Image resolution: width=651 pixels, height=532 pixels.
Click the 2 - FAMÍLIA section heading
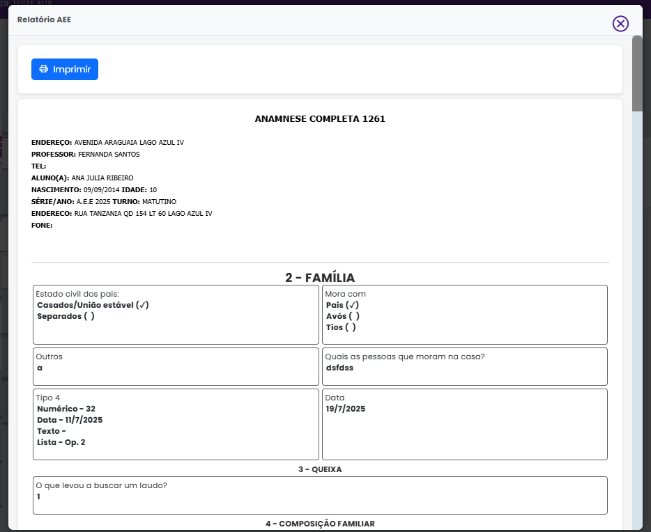tap(320, 278)
